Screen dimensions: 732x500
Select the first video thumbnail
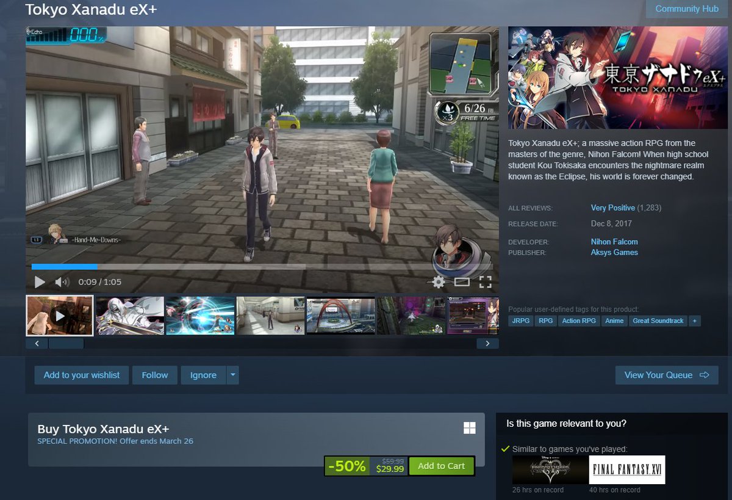[60, 316]
